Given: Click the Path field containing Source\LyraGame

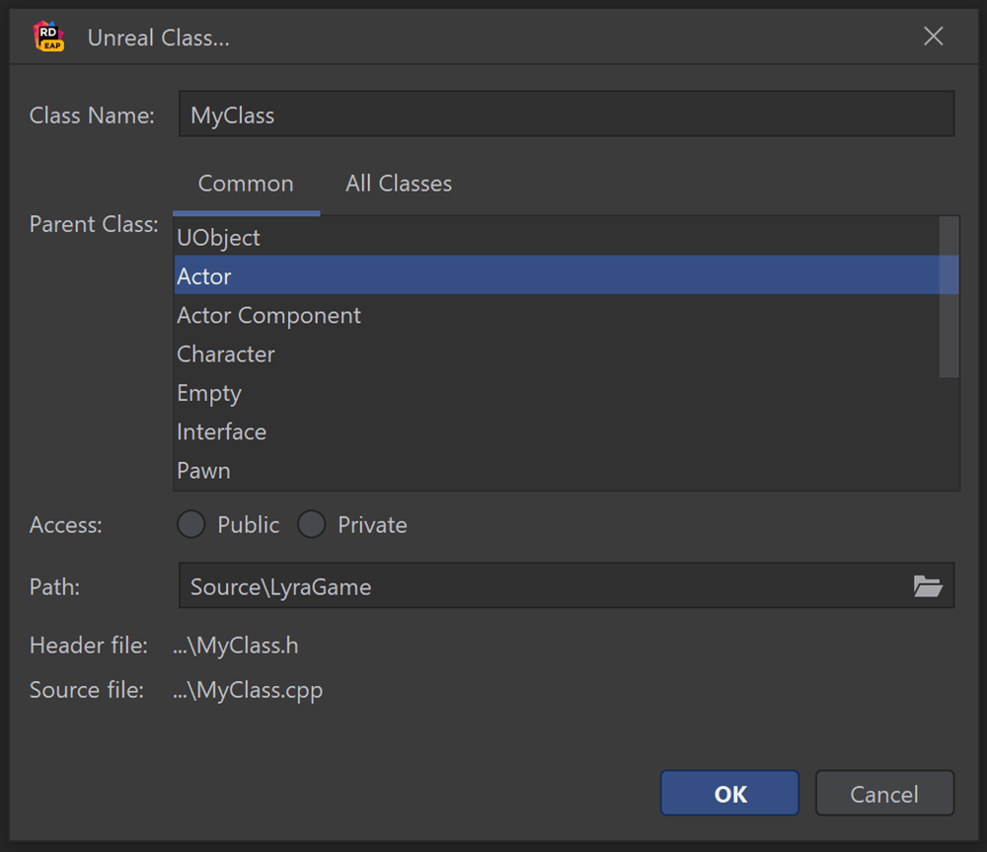Looking at the screenshot, I should 543,586.
